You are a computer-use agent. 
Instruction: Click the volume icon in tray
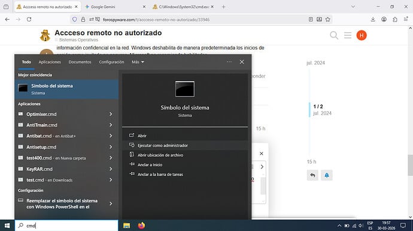361,226
